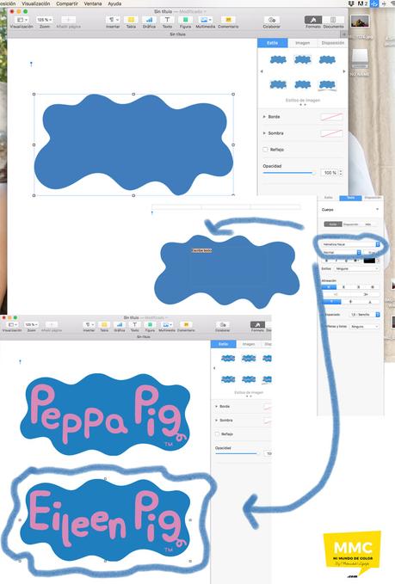Viewport: 395px width, 584px height.
Task: Click Insertar in the bottom window toolbar
Action: coord(89,325)
